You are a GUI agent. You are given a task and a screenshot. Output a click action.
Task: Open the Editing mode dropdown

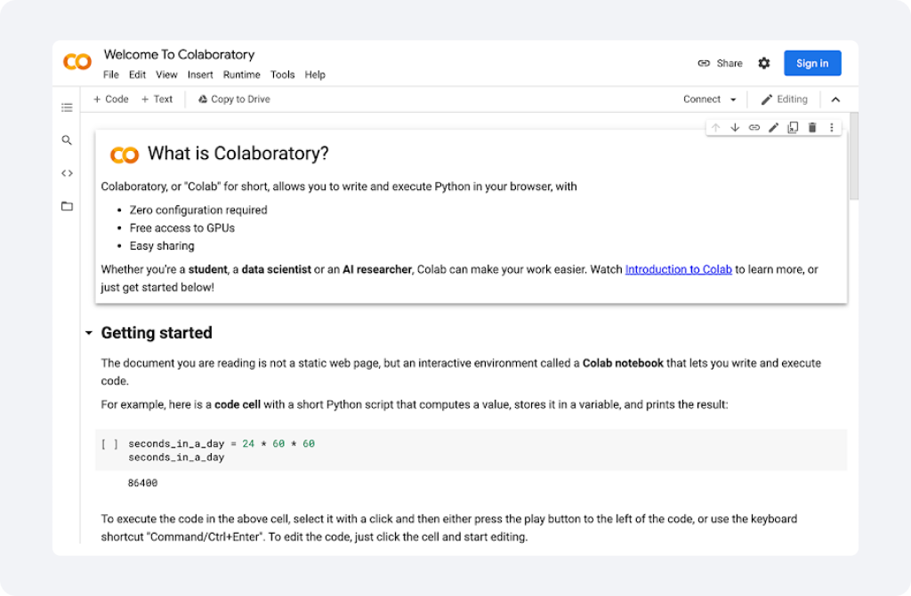coord(785,99)
